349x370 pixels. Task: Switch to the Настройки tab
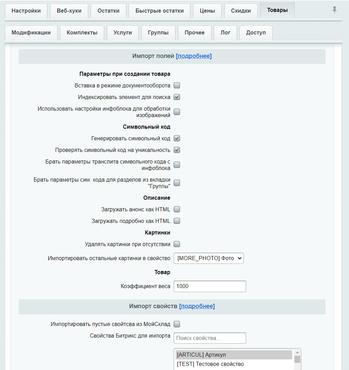pyautogui.click(x=26, y=11)
